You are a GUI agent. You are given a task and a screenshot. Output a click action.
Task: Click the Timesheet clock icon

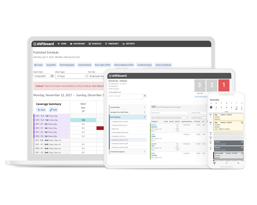pyautogui.click(x=106, y=43)
